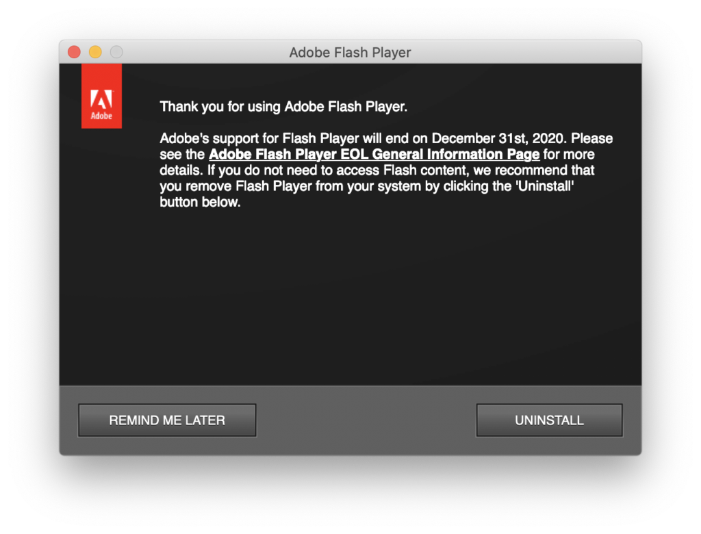Open the Adobe Flash Player EOL General Information Page
This screenshot has width=701, height=534.
point(374,154)
